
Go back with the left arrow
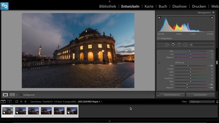(x=21, y=102)
